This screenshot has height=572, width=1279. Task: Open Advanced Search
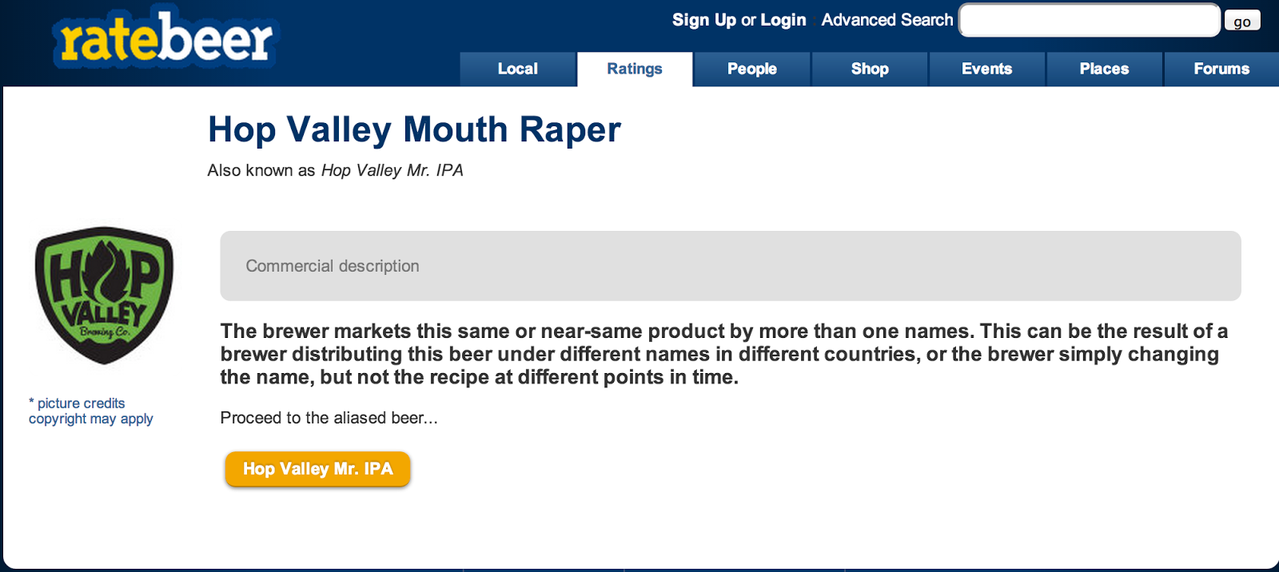point(886,20)
